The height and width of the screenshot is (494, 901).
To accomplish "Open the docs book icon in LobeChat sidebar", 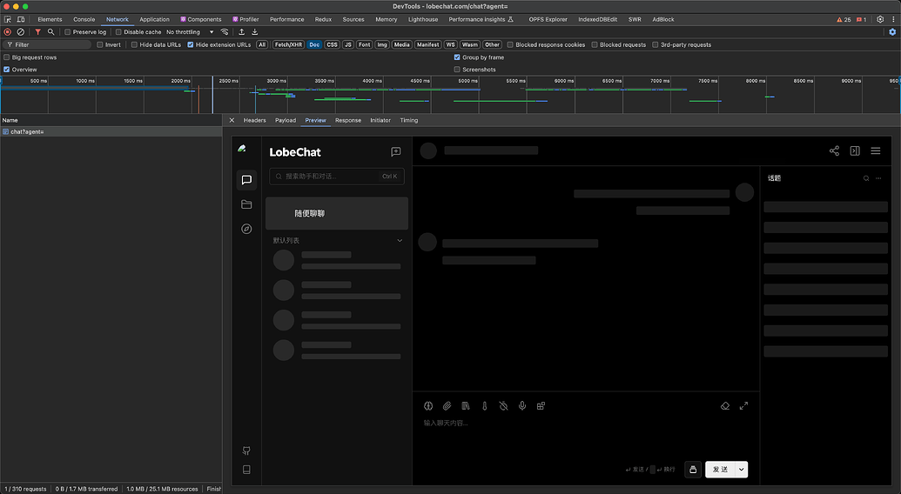I will coord(246,470).
